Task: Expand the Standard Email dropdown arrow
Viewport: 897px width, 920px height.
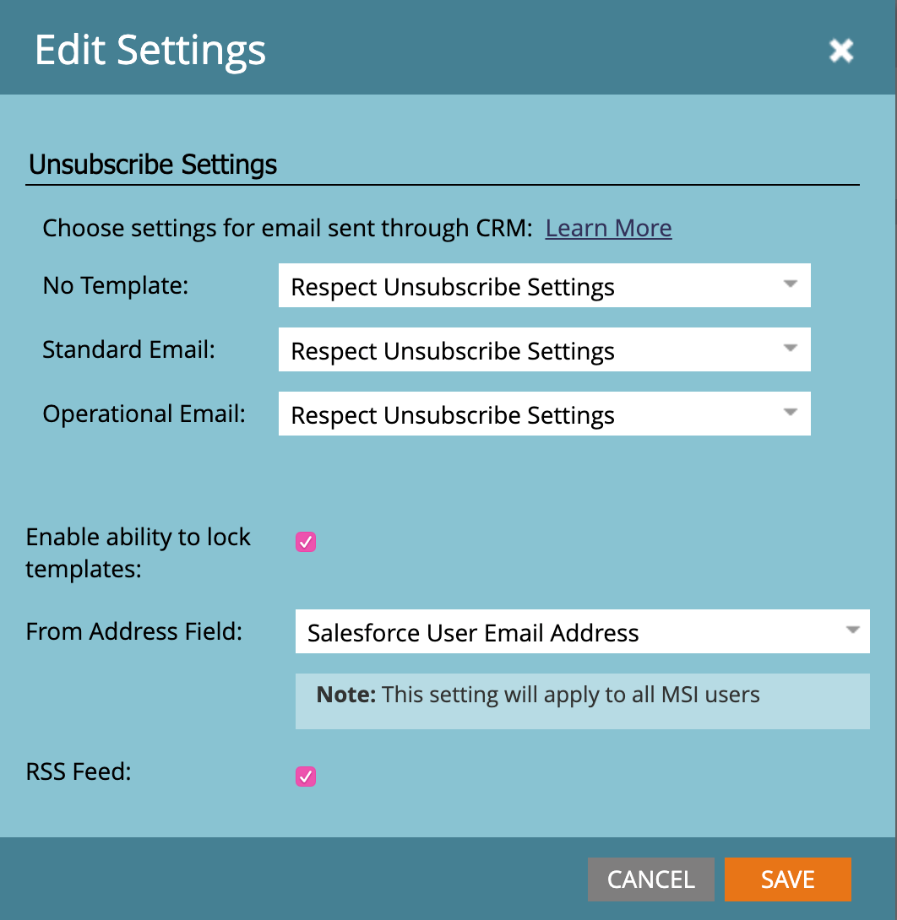Action: coord(791,349)
